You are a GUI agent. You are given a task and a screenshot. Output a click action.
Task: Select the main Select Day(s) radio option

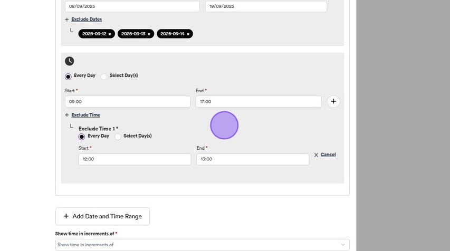(x=104, y=76)
